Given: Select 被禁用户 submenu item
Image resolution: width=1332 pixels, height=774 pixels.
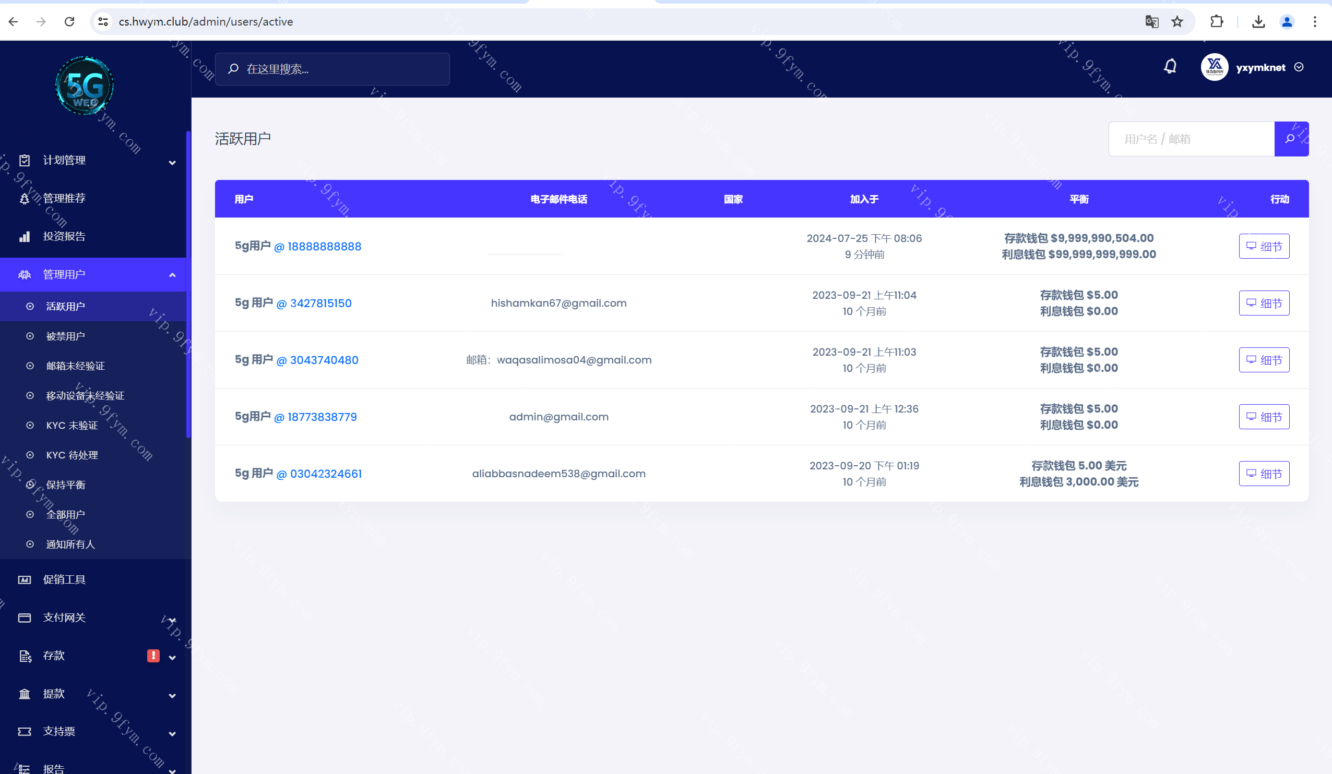Looking at the screenshot, I should 66,336.
